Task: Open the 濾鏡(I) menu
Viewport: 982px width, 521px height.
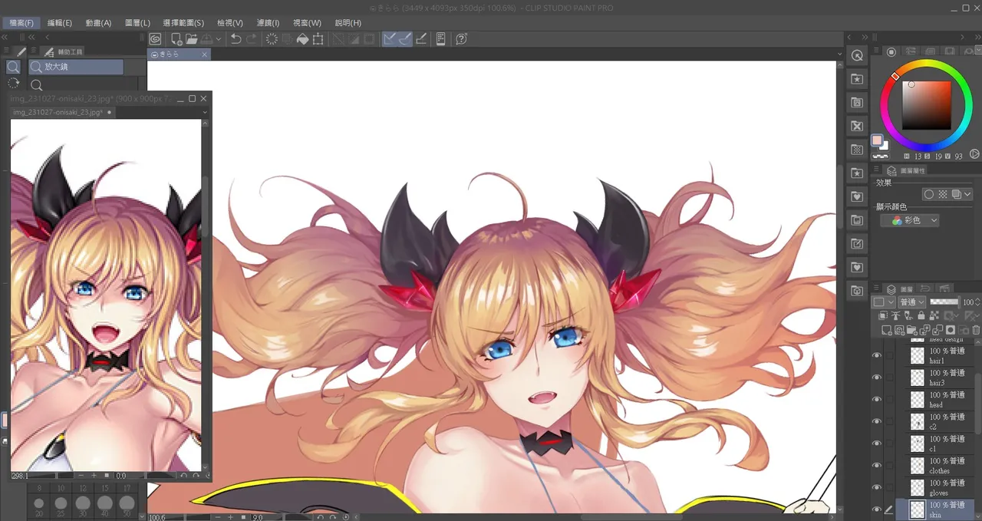Action: click(x=269, y=23)
